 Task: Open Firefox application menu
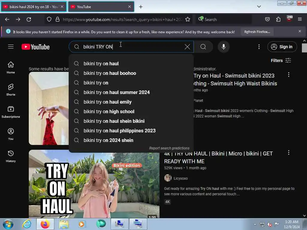click(x=300, y=19)
